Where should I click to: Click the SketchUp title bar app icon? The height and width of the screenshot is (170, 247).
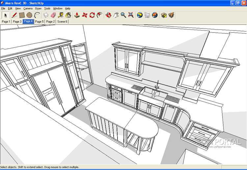[2, 3]
